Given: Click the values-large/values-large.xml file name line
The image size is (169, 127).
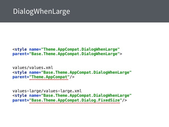Looking at the screenshot, I should click(x=47, y=91).
